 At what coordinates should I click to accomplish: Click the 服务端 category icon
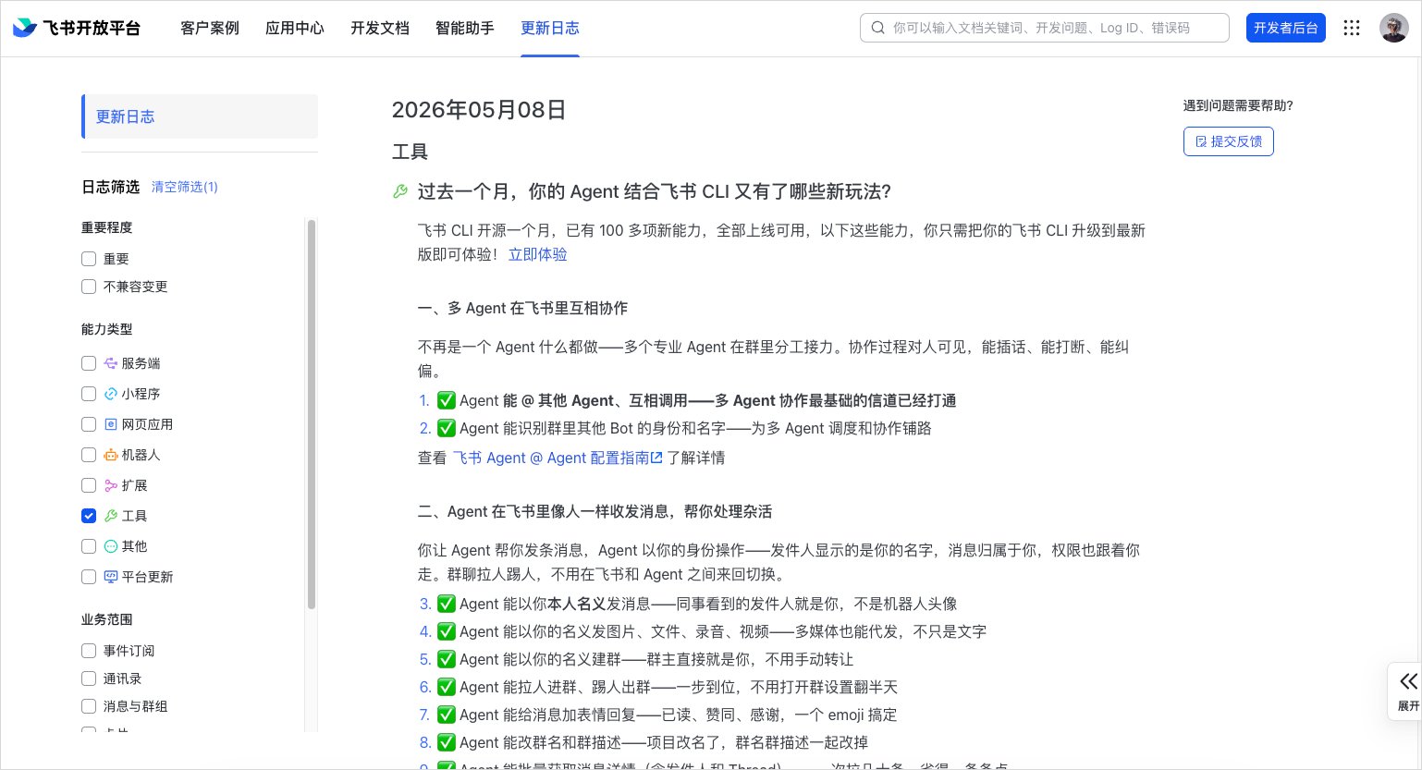point(111,363)
